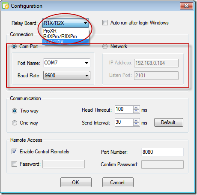Select the Network connection radio button
Image resolution: width=197 pixels, height=195 pixels.
(x=105, y=46)
